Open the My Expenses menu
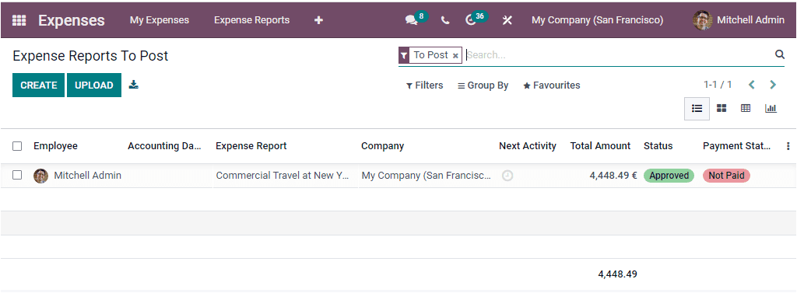This screenshot has width=797, height=293. pyautogui.click(x=159, y=20)
